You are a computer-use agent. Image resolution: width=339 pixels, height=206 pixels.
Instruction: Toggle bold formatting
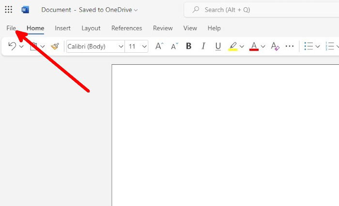click(188, 46)
